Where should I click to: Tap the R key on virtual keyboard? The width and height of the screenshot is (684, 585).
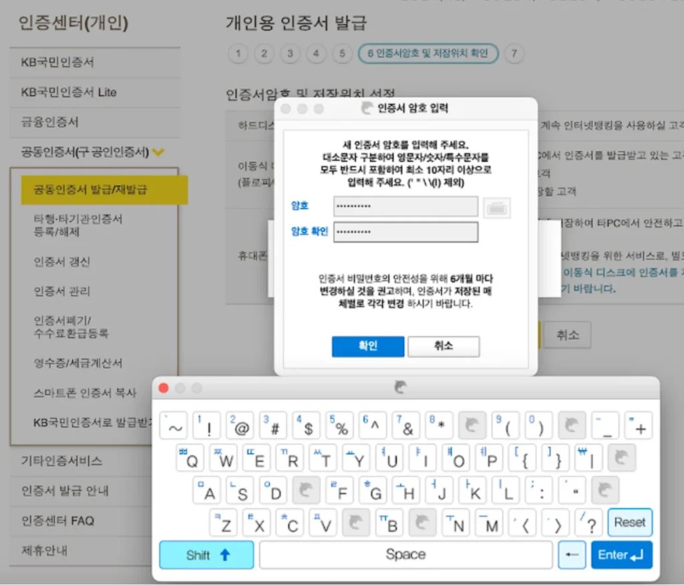point(290,458)
